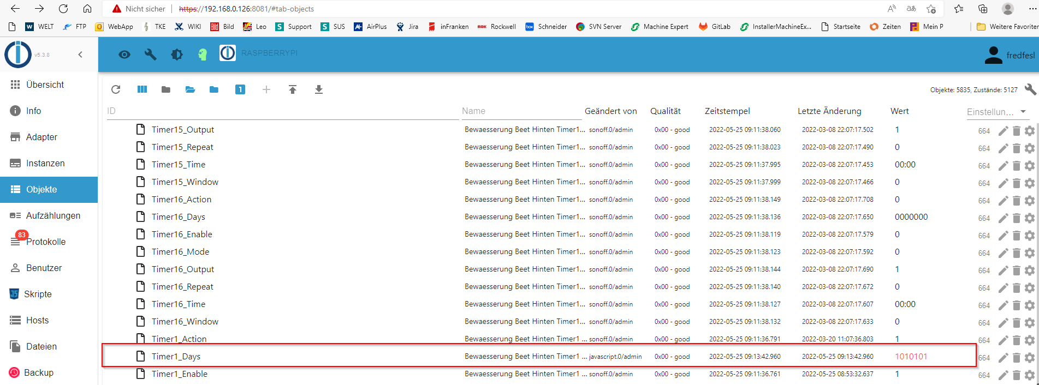The height and width of the screenshot is (385, 1039).
Task: Open Machine Expert bookmark
Action: click(660, 27)
